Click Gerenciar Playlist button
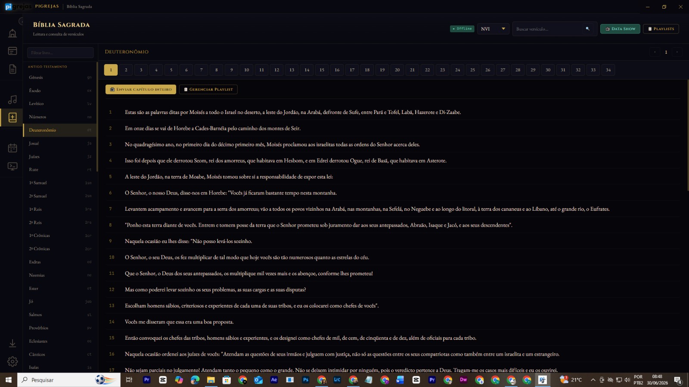 click(x=208, y=89)
